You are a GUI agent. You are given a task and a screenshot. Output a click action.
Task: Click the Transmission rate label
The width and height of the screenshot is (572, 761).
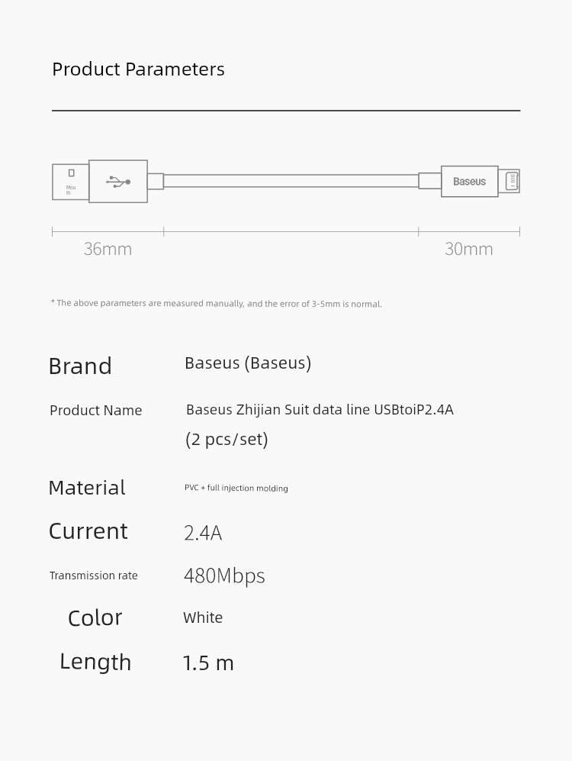94,576
